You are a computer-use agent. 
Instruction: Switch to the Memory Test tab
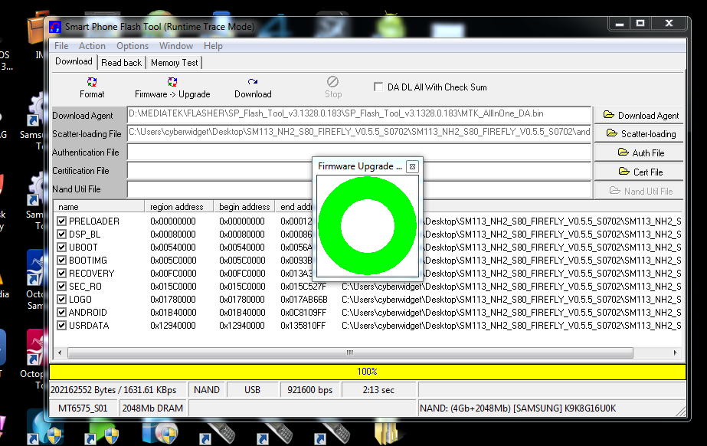coord(174,63)
